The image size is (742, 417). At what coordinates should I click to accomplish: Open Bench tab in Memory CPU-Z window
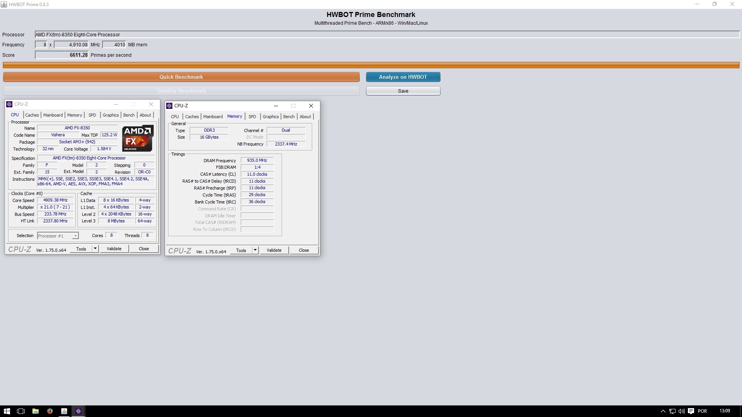pyautogui.click(x=289, y=117)
